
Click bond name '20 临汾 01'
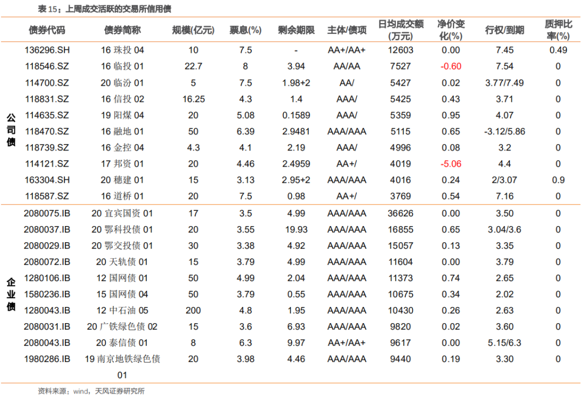123,83
